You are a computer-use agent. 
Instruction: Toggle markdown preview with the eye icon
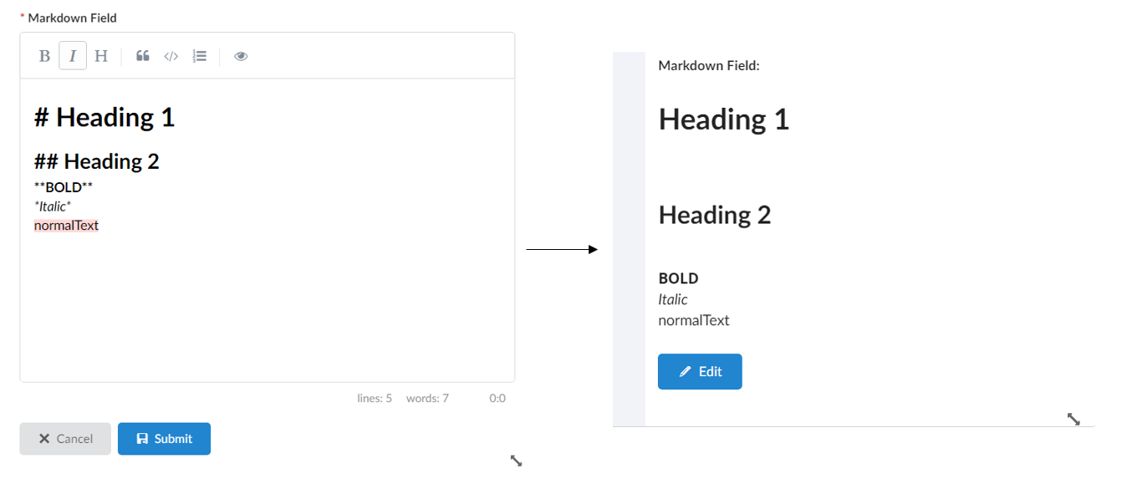(x=241, y=56)
